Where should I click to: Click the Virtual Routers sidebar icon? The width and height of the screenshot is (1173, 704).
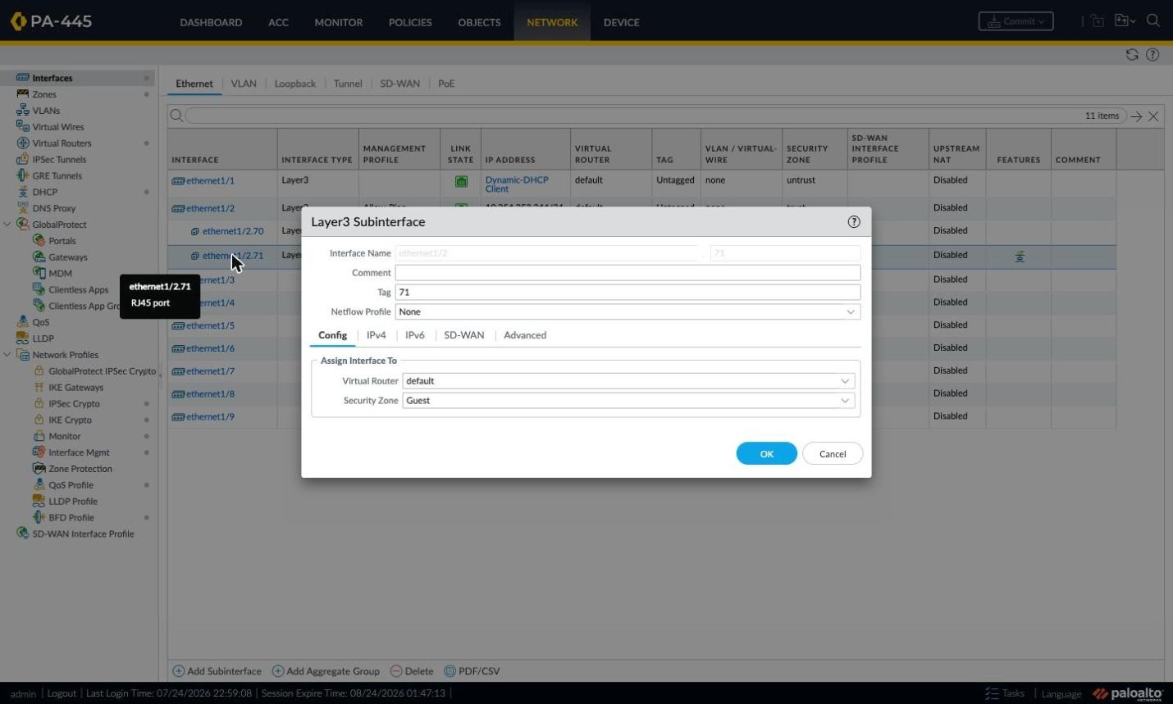pyautogui.click(x=23, y=143)
